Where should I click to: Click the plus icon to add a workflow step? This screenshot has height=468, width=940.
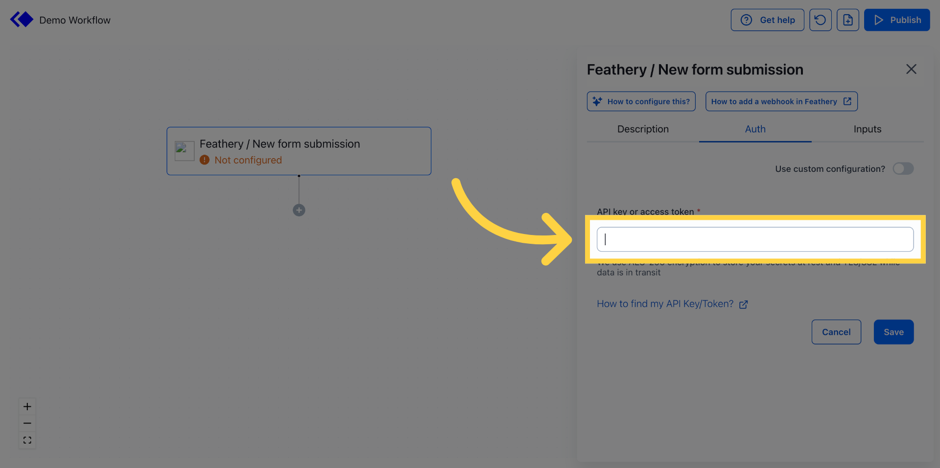click(299, 210)
